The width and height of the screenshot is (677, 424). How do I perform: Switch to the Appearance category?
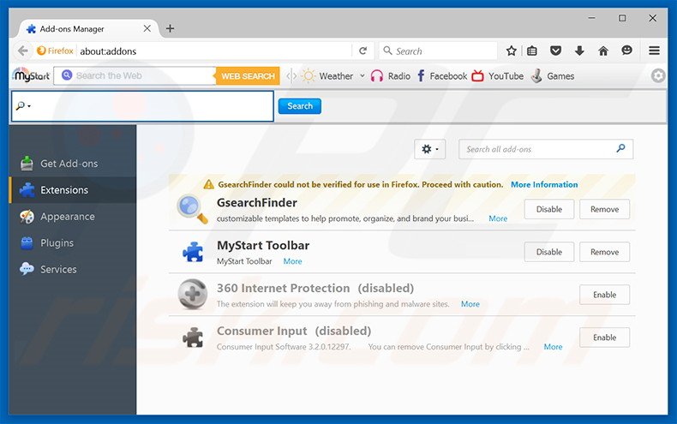(73, 217)
